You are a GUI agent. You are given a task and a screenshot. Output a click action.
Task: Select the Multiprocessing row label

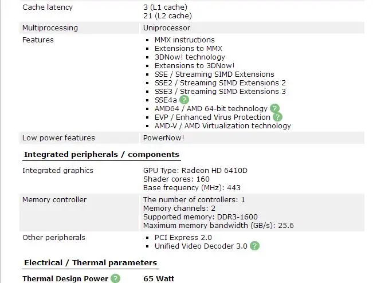(50, 27)
